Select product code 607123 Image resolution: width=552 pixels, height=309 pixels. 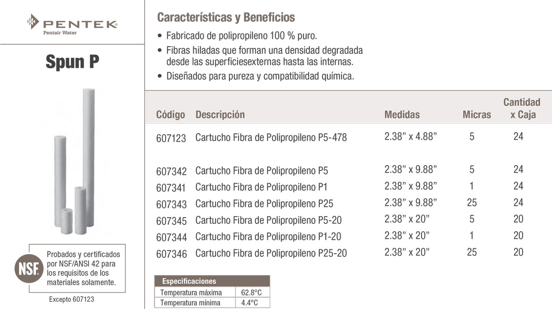(171, 138)
